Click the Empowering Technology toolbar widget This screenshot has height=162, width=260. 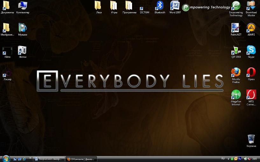click(206, 7)
